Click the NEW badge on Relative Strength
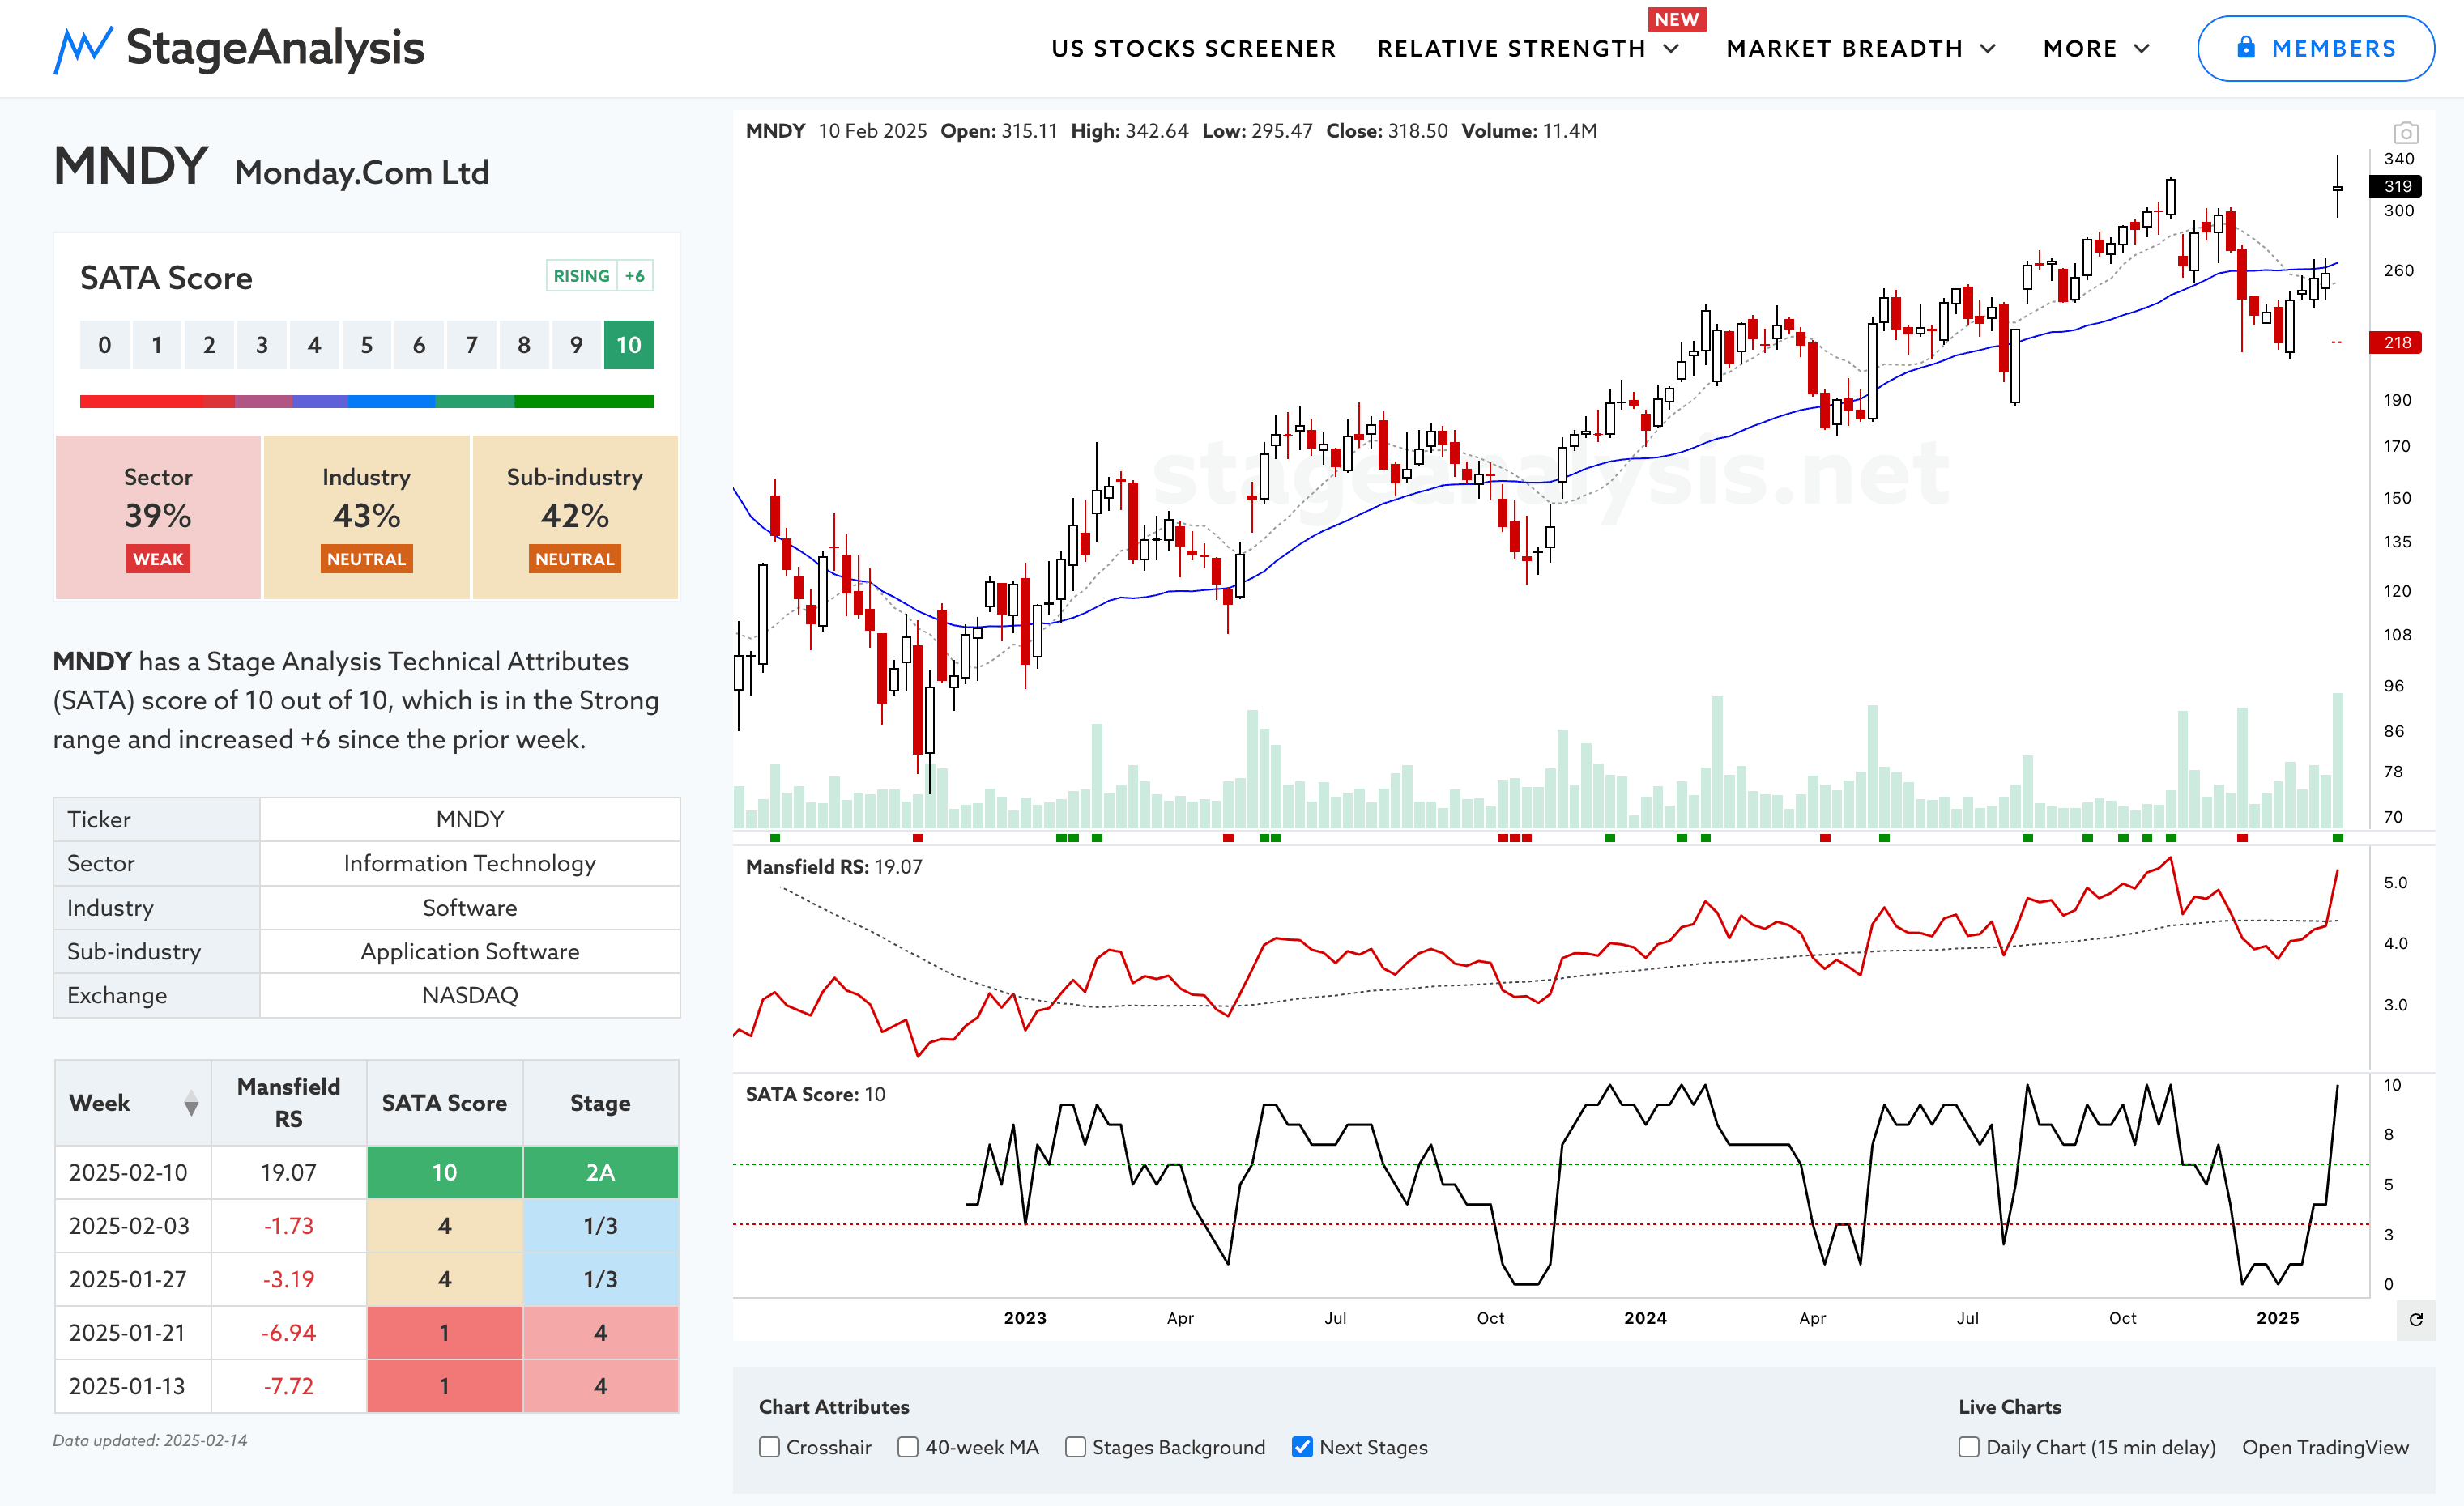This screenshot has height=1506, width=2464. point(1677,19)
